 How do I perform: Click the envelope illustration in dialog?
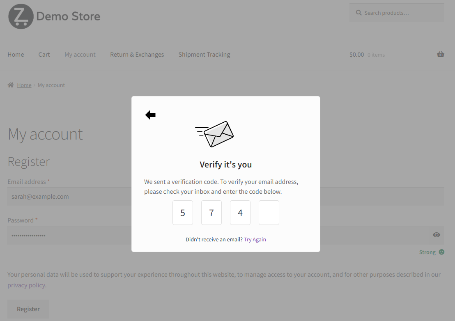[214, 134]
